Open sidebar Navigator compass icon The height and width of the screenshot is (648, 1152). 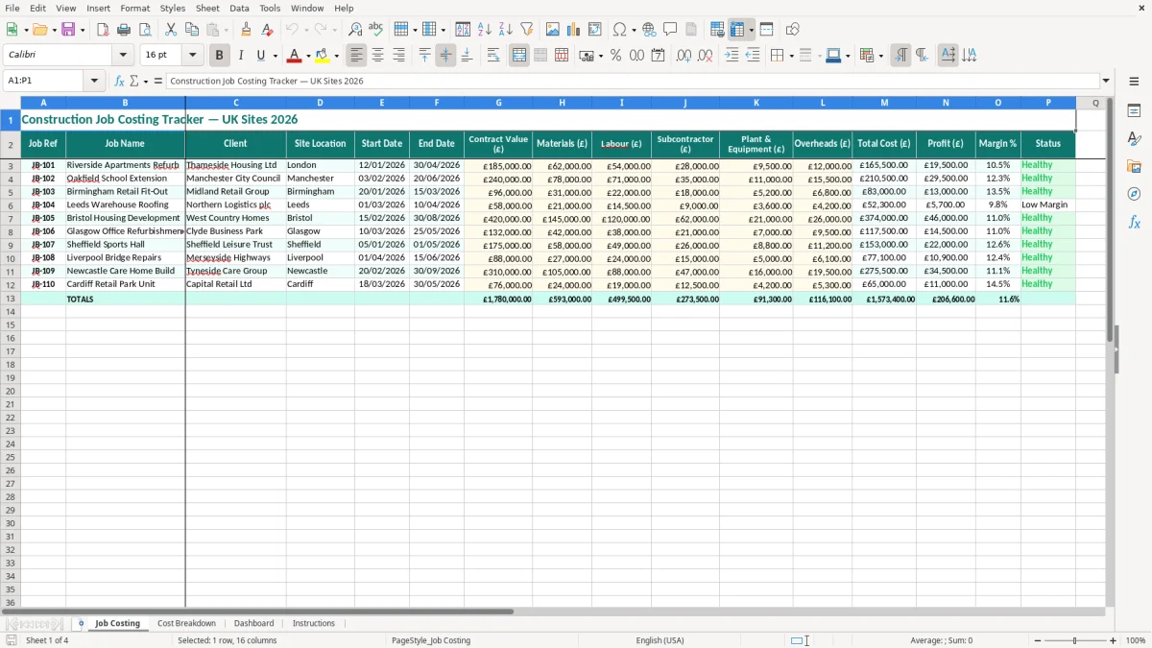pyautogui.click(x=1134, y=195)
